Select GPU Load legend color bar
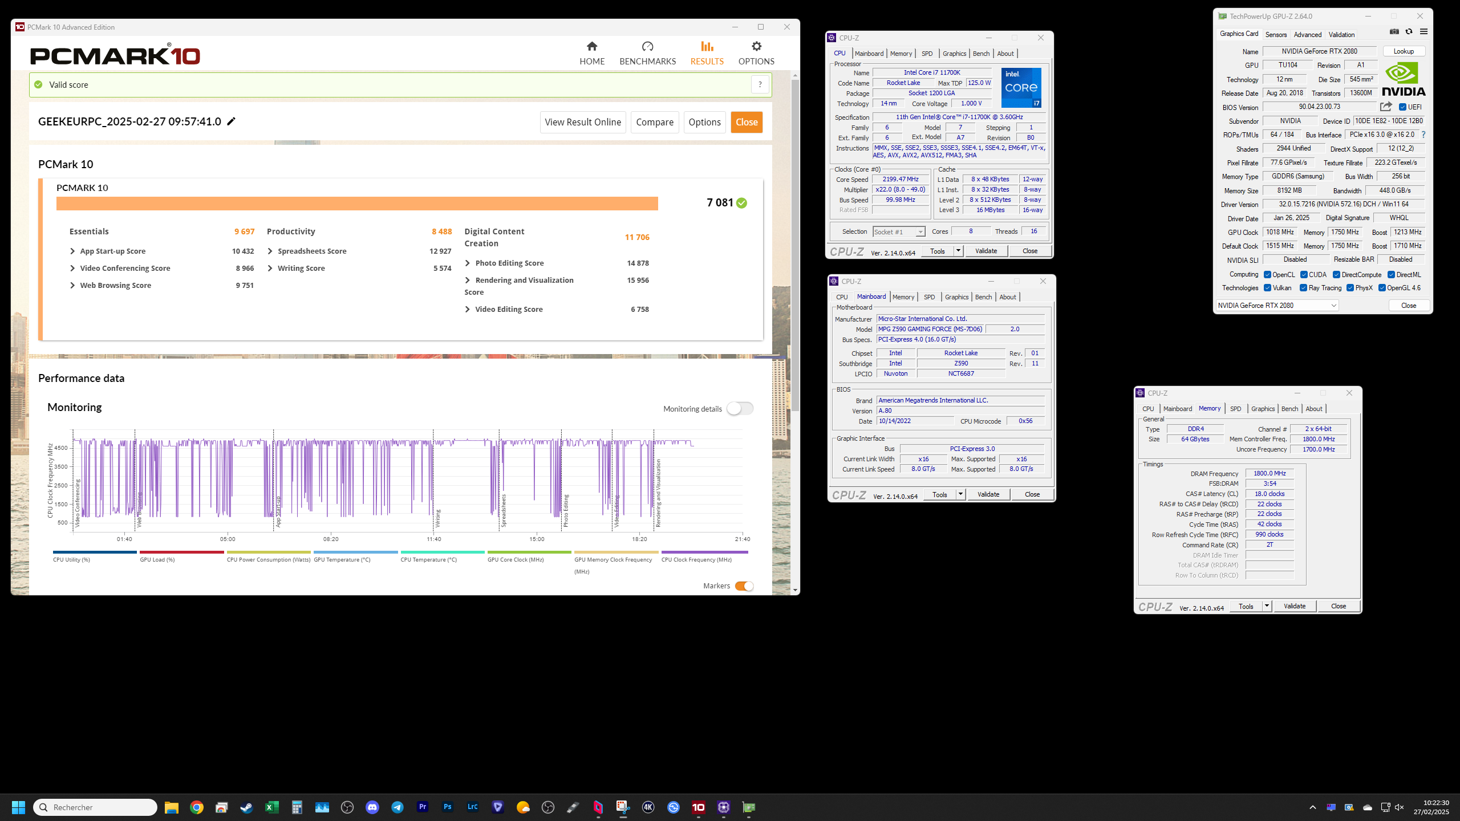 (181, 552)
